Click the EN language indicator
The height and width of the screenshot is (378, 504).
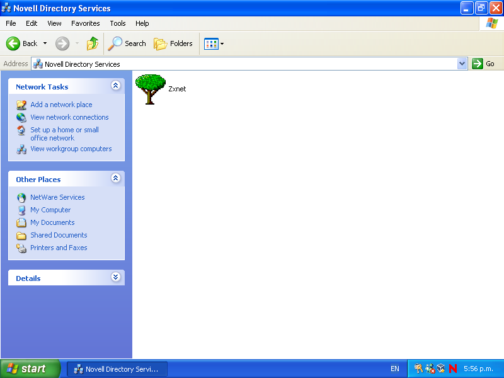(395, 369)
